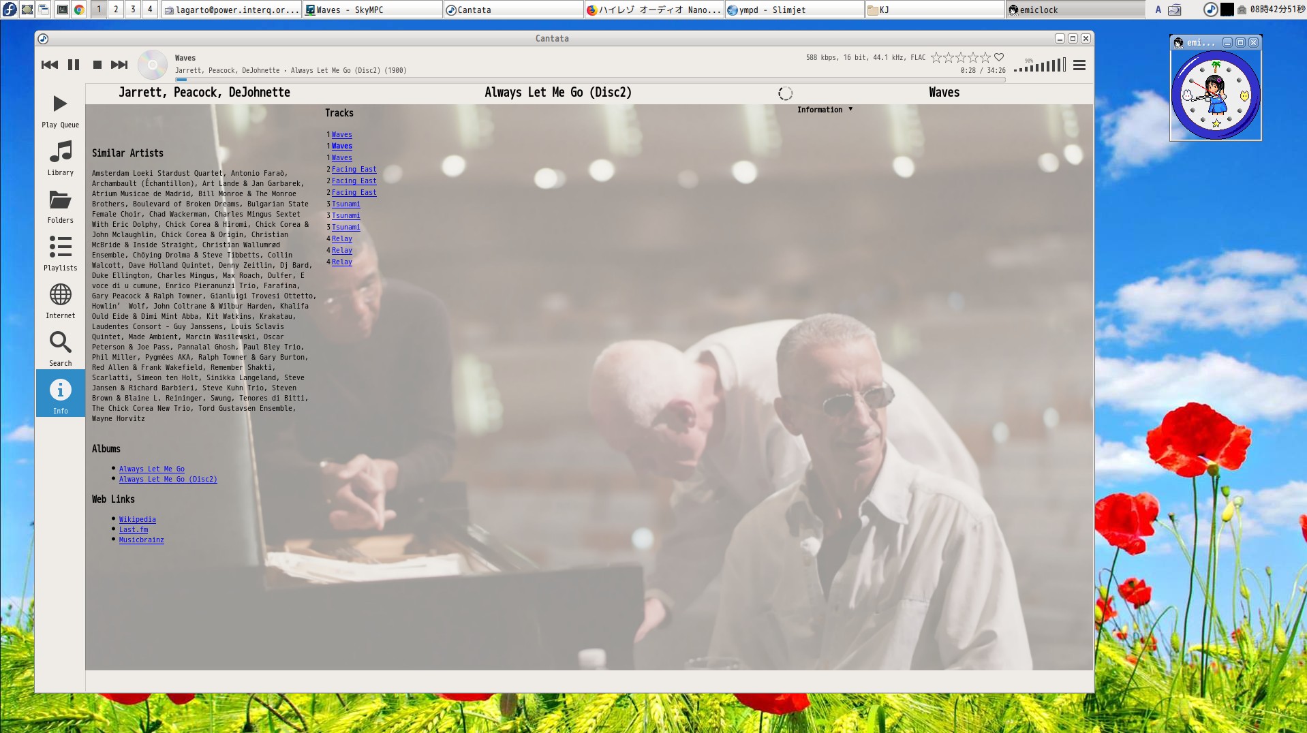The width and height of the screenshot is (1307, 733).
Task: Toggle the heart favorite icon
Action: pos(999,57)
